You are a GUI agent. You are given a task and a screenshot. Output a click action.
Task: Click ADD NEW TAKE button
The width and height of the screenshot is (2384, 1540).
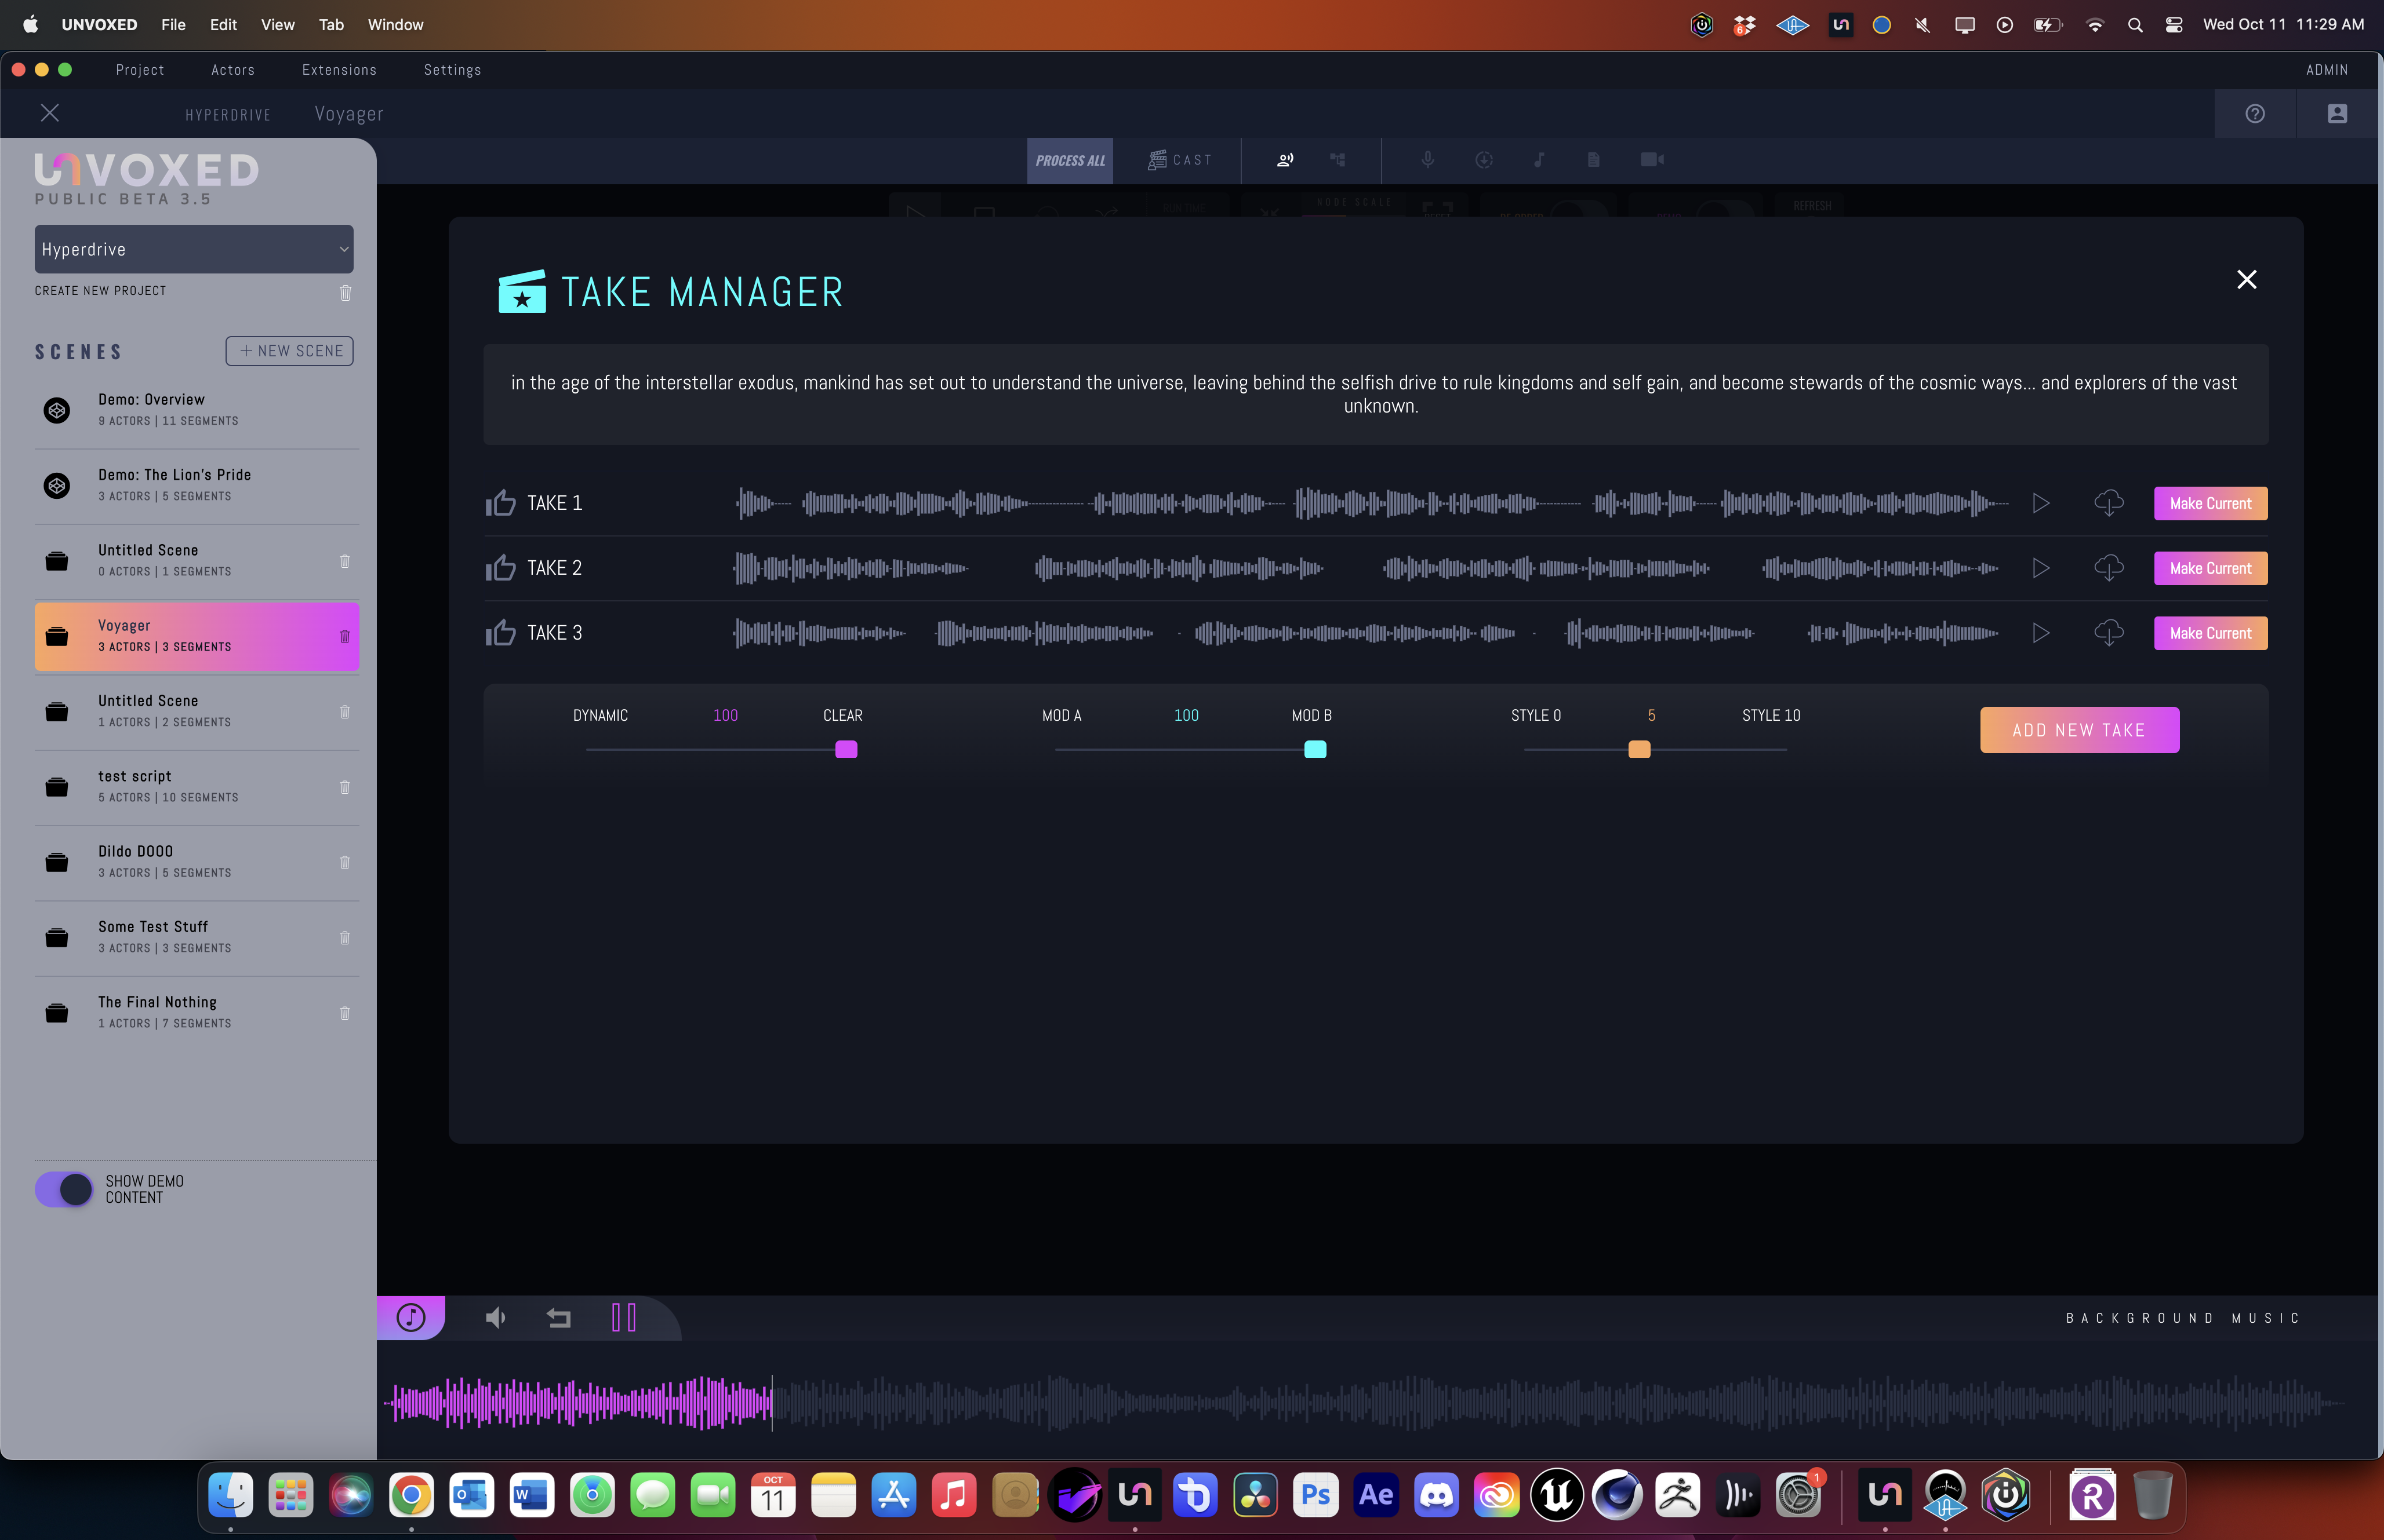coord(2079,730)
